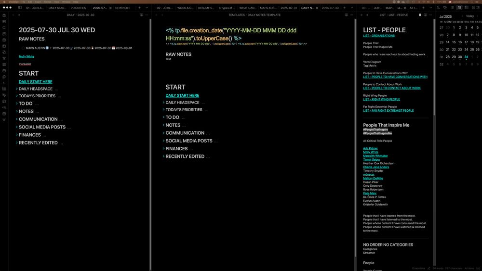Expand SOCIAL MEDIA POSTS in Daily Notes Template
This screenshot has height=271, width=482.
click(x=164, y=141)
